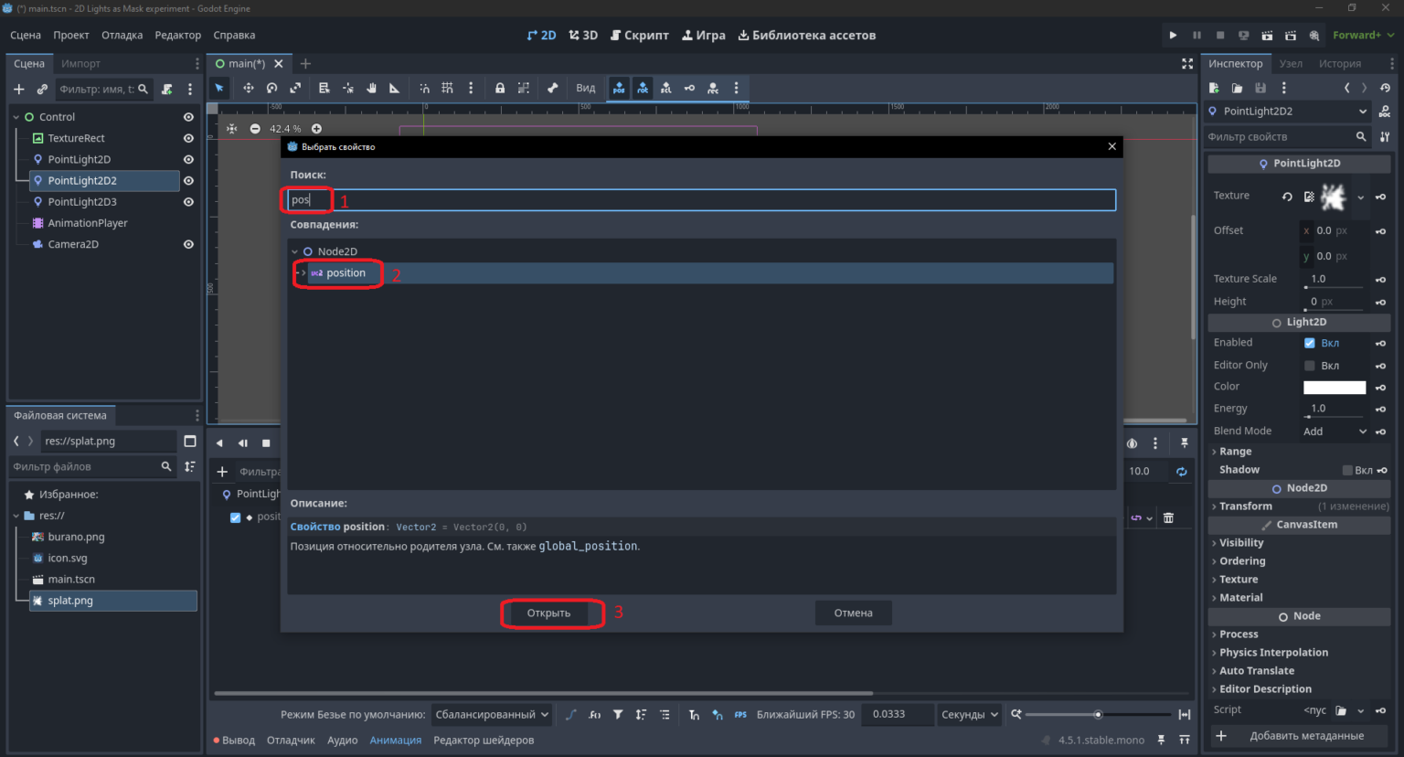Confirm with the Открыть button

[548, 613]
